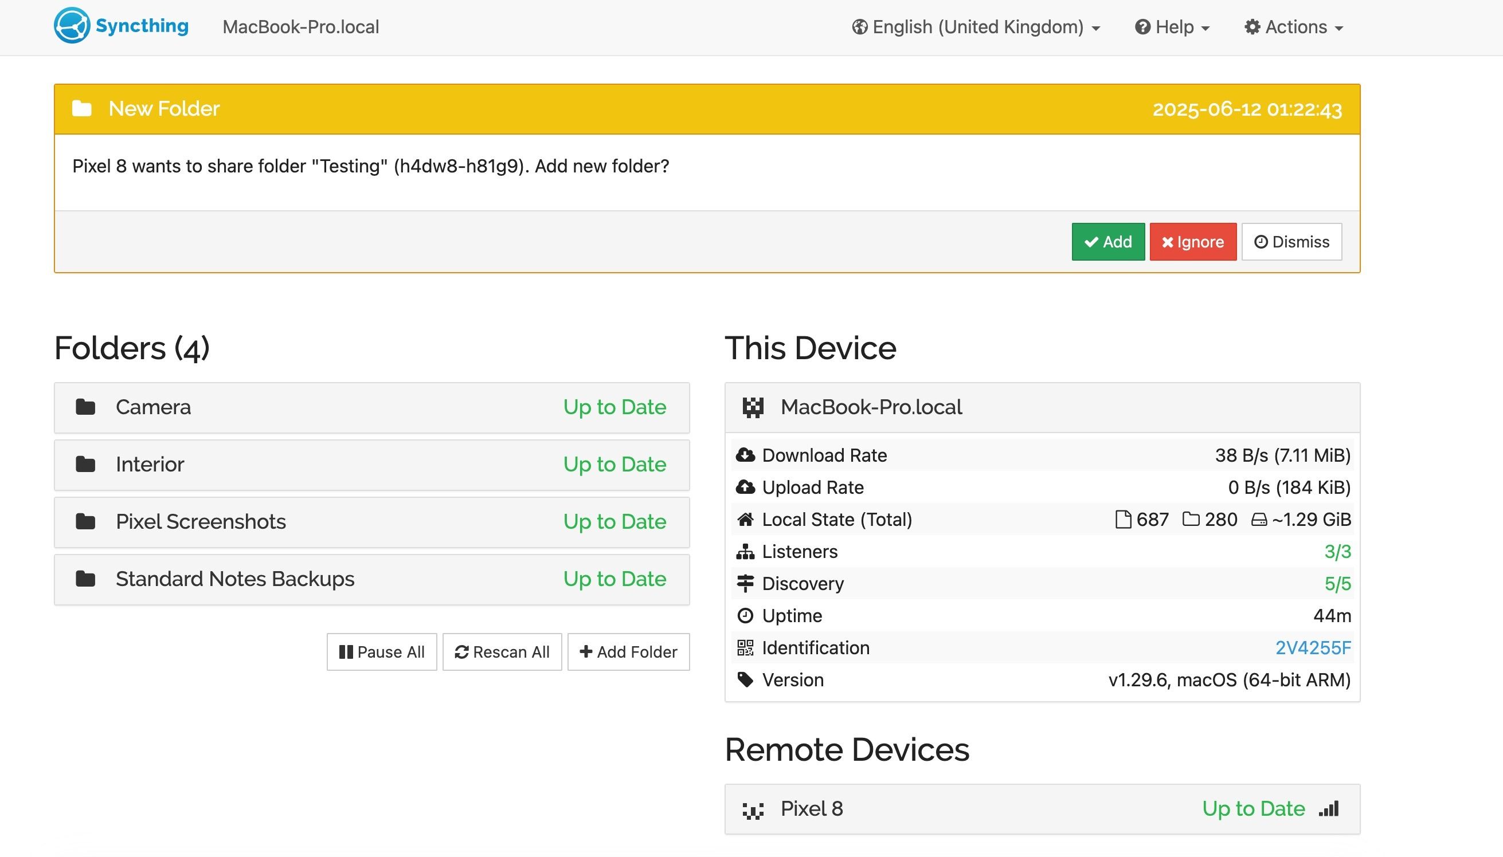Click the Syncthing brand name link
The height and width of the screenshot is (857, 1503).
click(x=142, y=26)
